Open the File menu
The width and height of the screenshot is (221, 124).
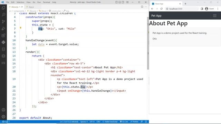(8, 2)
